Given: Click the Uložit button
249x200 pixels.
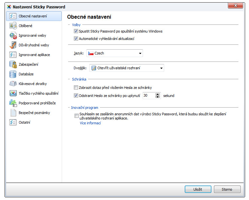Looking at the screenshot, I should (x=198, y=189).
